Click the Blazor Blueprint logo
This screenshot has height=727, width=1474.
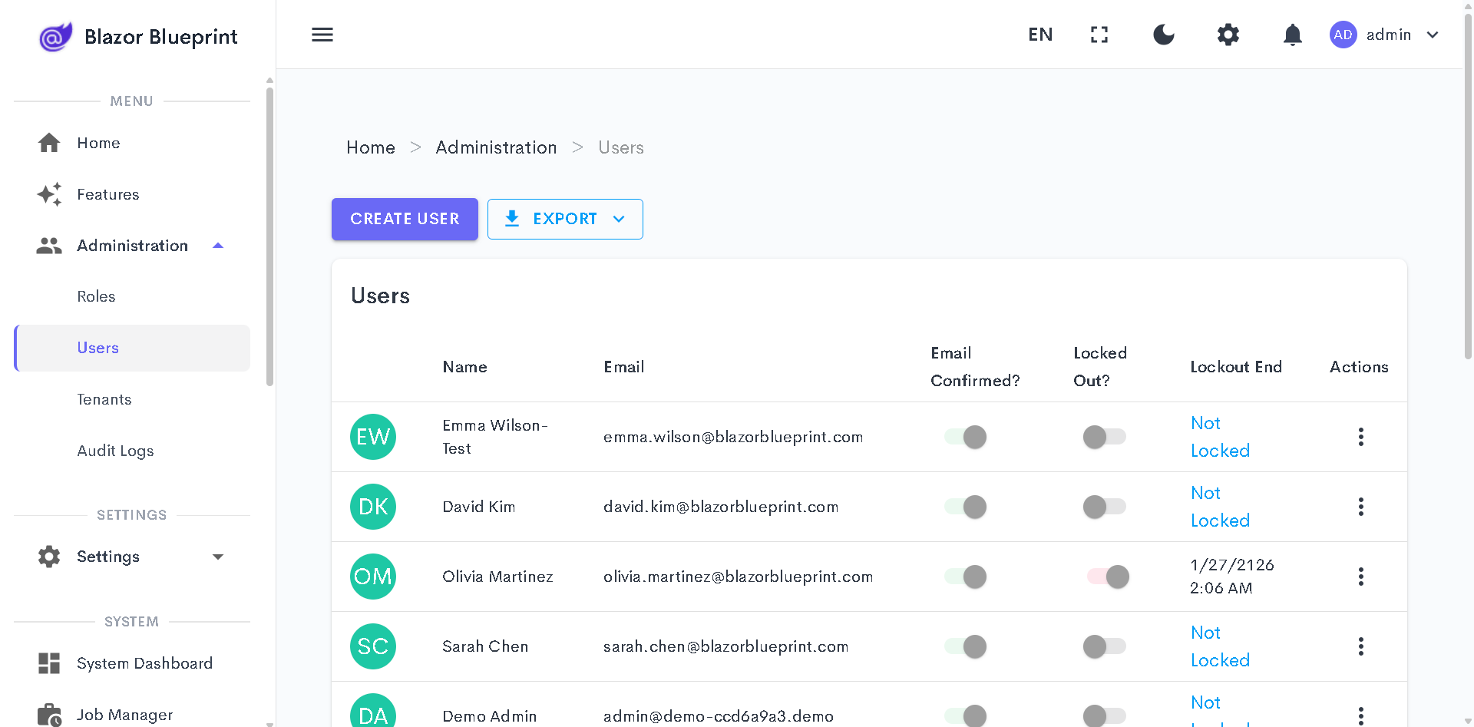[x=55, y=36]
